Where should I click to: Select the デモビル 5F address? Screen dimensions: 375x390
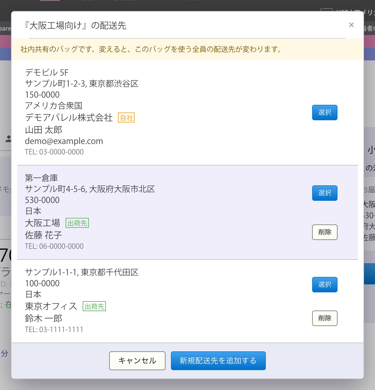[325, 113]
